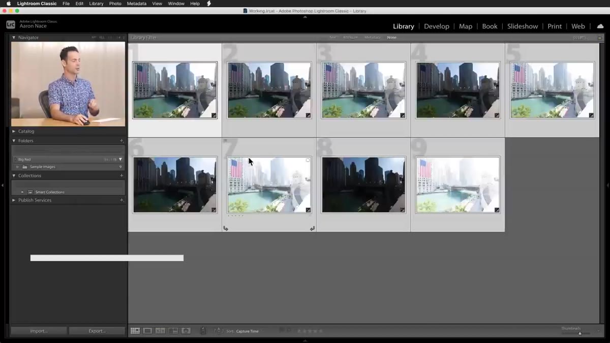Select Metadata filter in Library Filter bar
The image size is (610, 343).
pyautogui.click(x=372, y=38)
